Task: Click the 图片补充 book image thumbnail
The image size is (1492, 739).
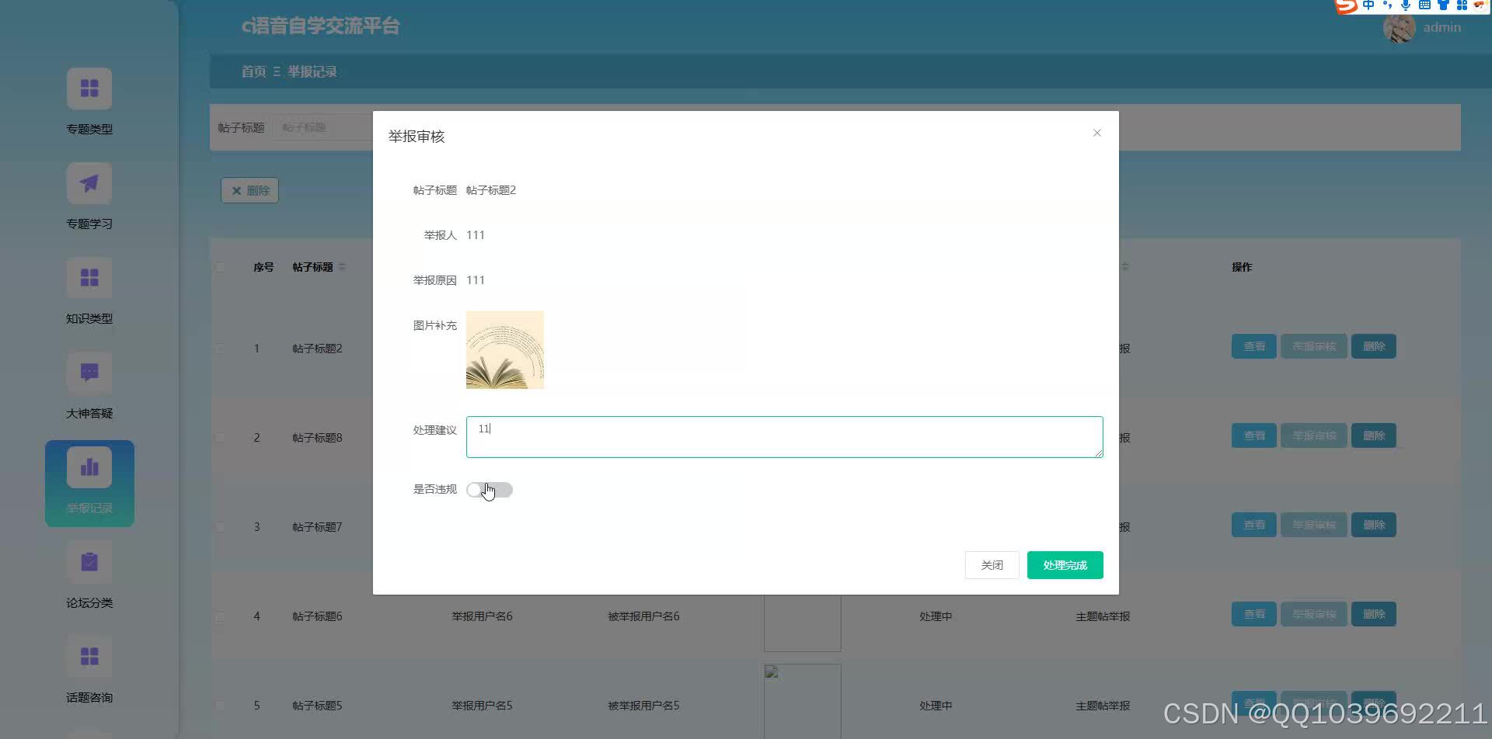Action: (504, 349)
